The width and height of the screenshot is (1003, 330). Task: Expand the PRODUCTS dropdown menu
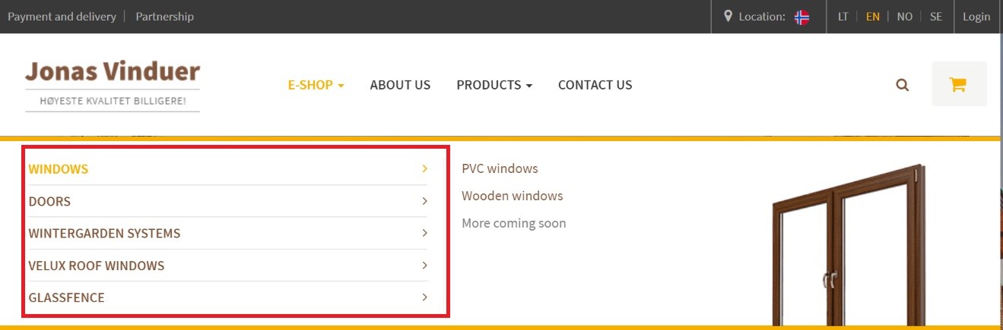tap(494, 85)
